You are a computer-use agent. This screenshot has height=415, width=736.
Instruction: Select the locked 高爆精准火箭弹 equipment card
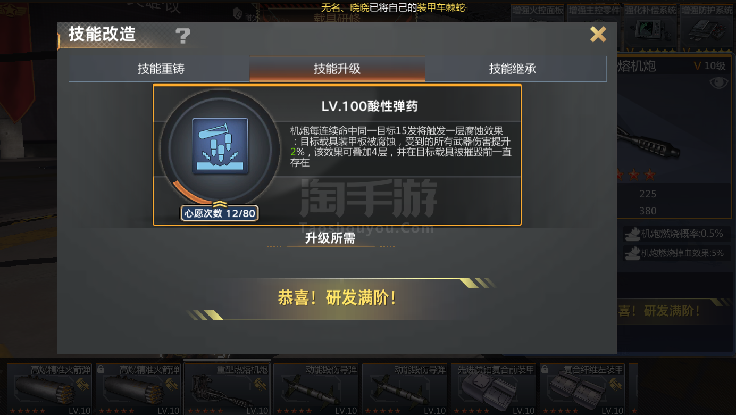[x=138, y=389]
